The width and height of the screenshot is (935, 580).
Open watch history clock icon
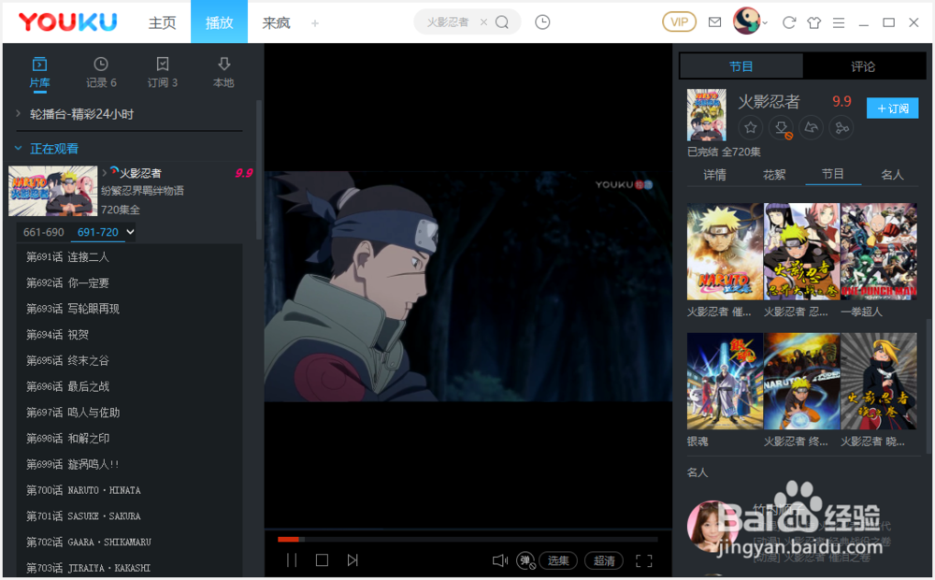coord(542,22)
